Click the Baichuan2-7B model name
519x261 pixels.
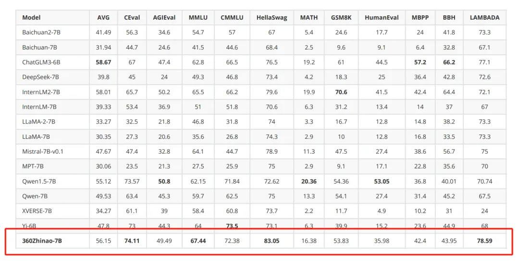point(41,33)
